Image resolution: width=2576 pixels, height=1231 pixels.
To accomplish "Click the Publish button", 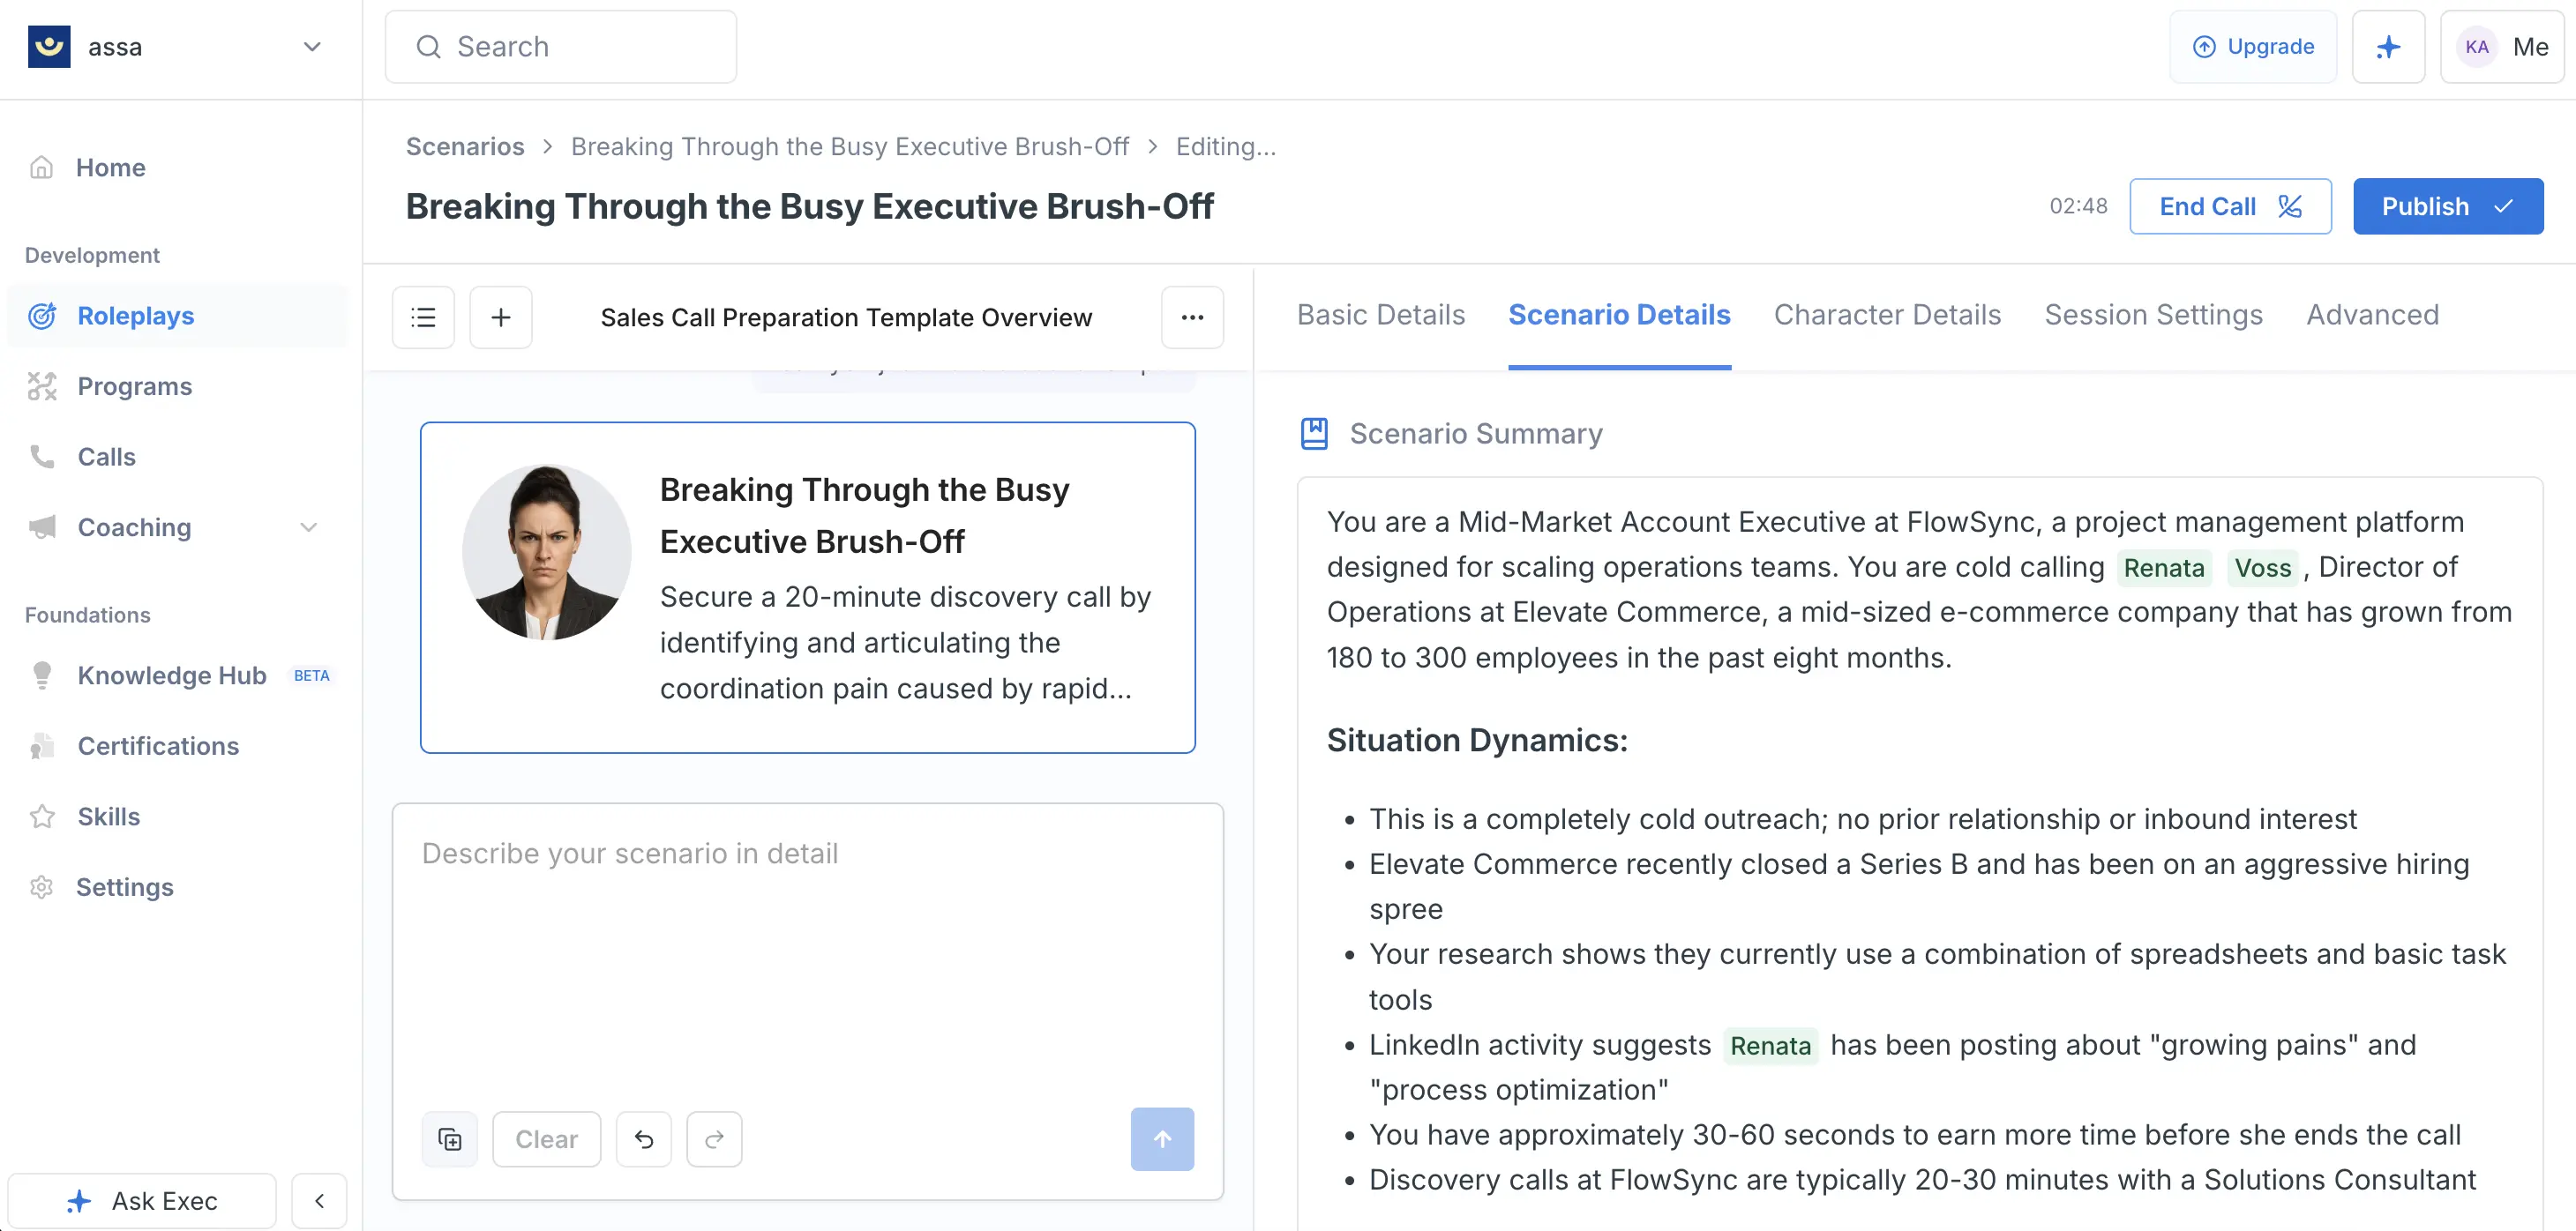I will (x=2448, y=207).
